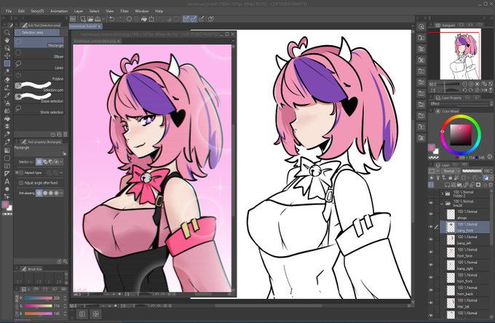Select the Move layer tool
The height and width of the screenshot is (323, 495).
point(7,56)
